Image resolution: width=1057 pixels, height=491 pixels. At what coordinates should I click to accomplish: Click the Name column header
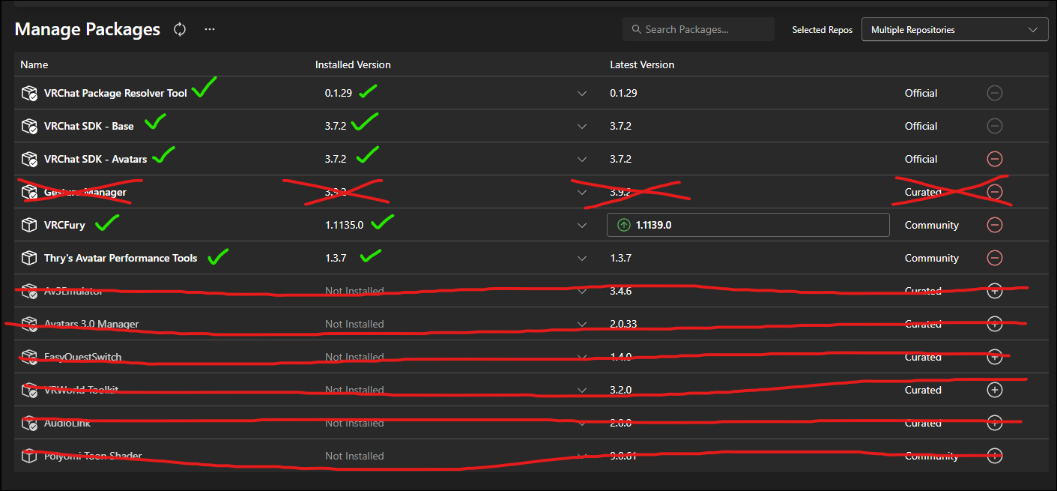34,64
